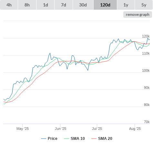Click the Aug '25 axis label
The width and height of the screenshot is (153, 147).
click(x=135, y=129)
